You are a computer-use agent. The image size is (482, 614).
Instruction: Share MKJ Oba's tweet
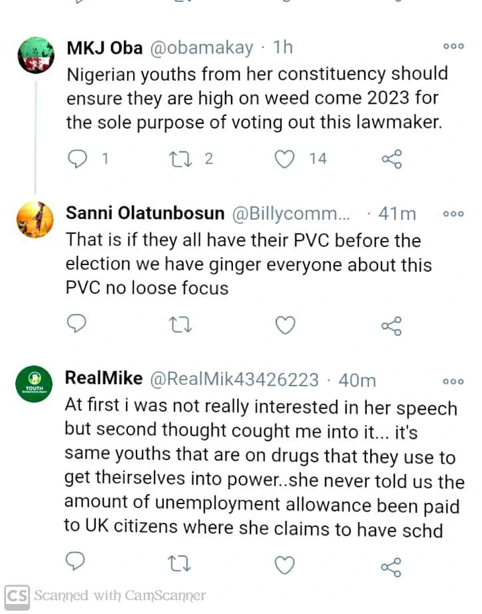pos(391,159)
